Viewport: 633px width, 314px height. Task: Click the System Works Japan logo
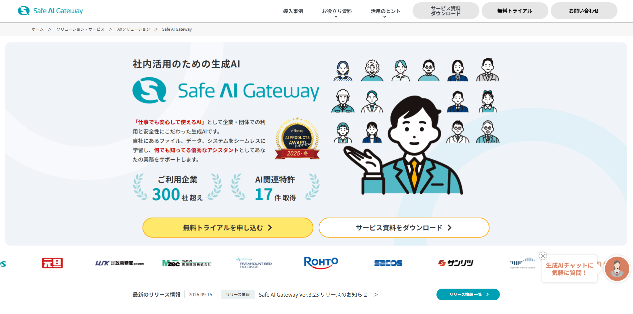click(523, 263)
